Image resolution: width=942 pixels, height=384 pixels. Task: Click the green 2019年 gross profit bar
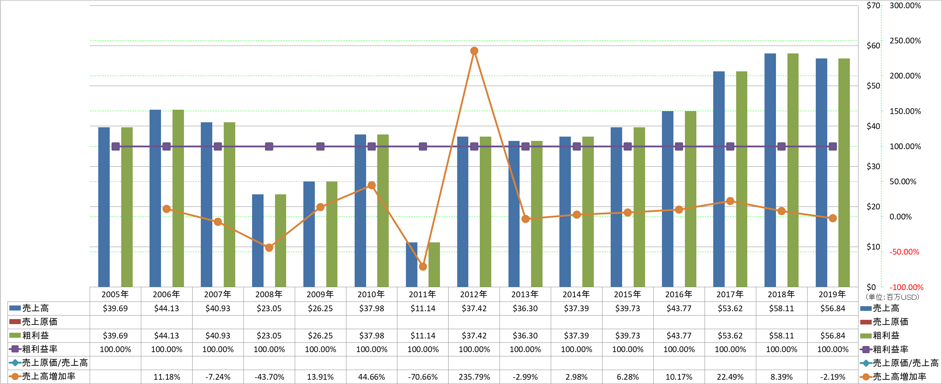tap(844, 172)
